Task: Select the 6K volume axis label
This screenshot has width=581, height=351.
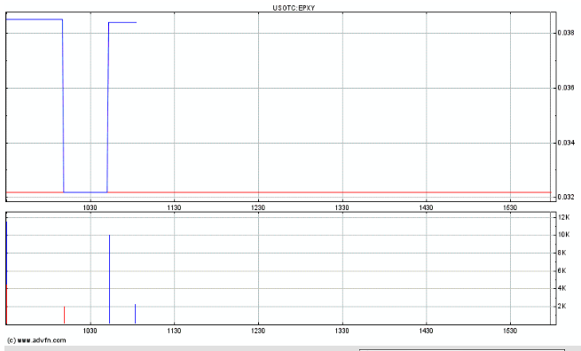Action: click(x=562, y=270)
